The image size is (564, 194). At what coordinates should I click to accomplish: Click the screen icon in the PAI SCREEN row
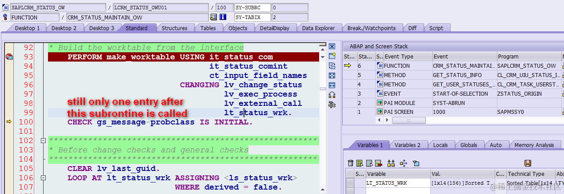pos(380,112)
